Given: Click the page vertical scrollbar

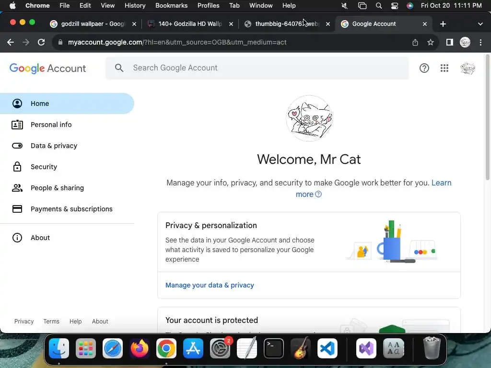Looking at the screenshot, I should point(487,117).
